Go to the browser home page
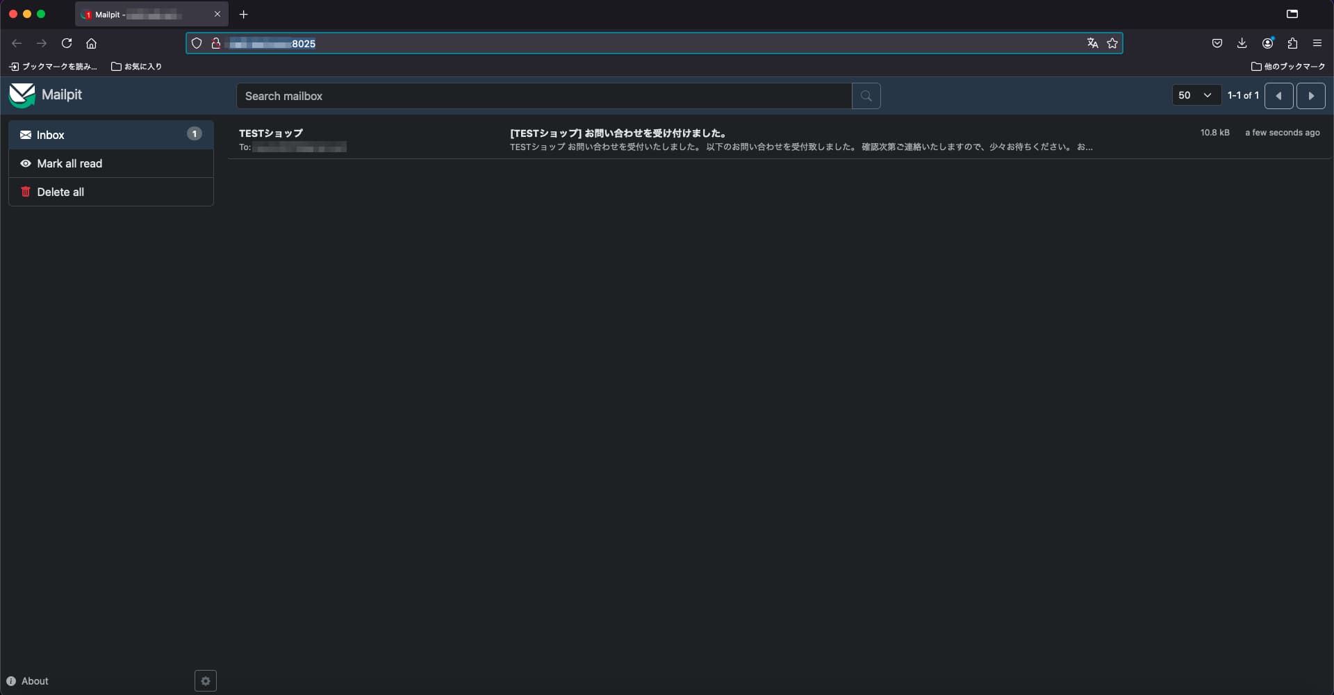 point(91,43)
